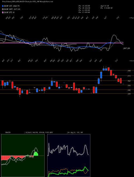134x177 pixels.
Task: Click the MACD (12,26,9) parameter values
Action: pyautogui.click(x=37, y=132)
